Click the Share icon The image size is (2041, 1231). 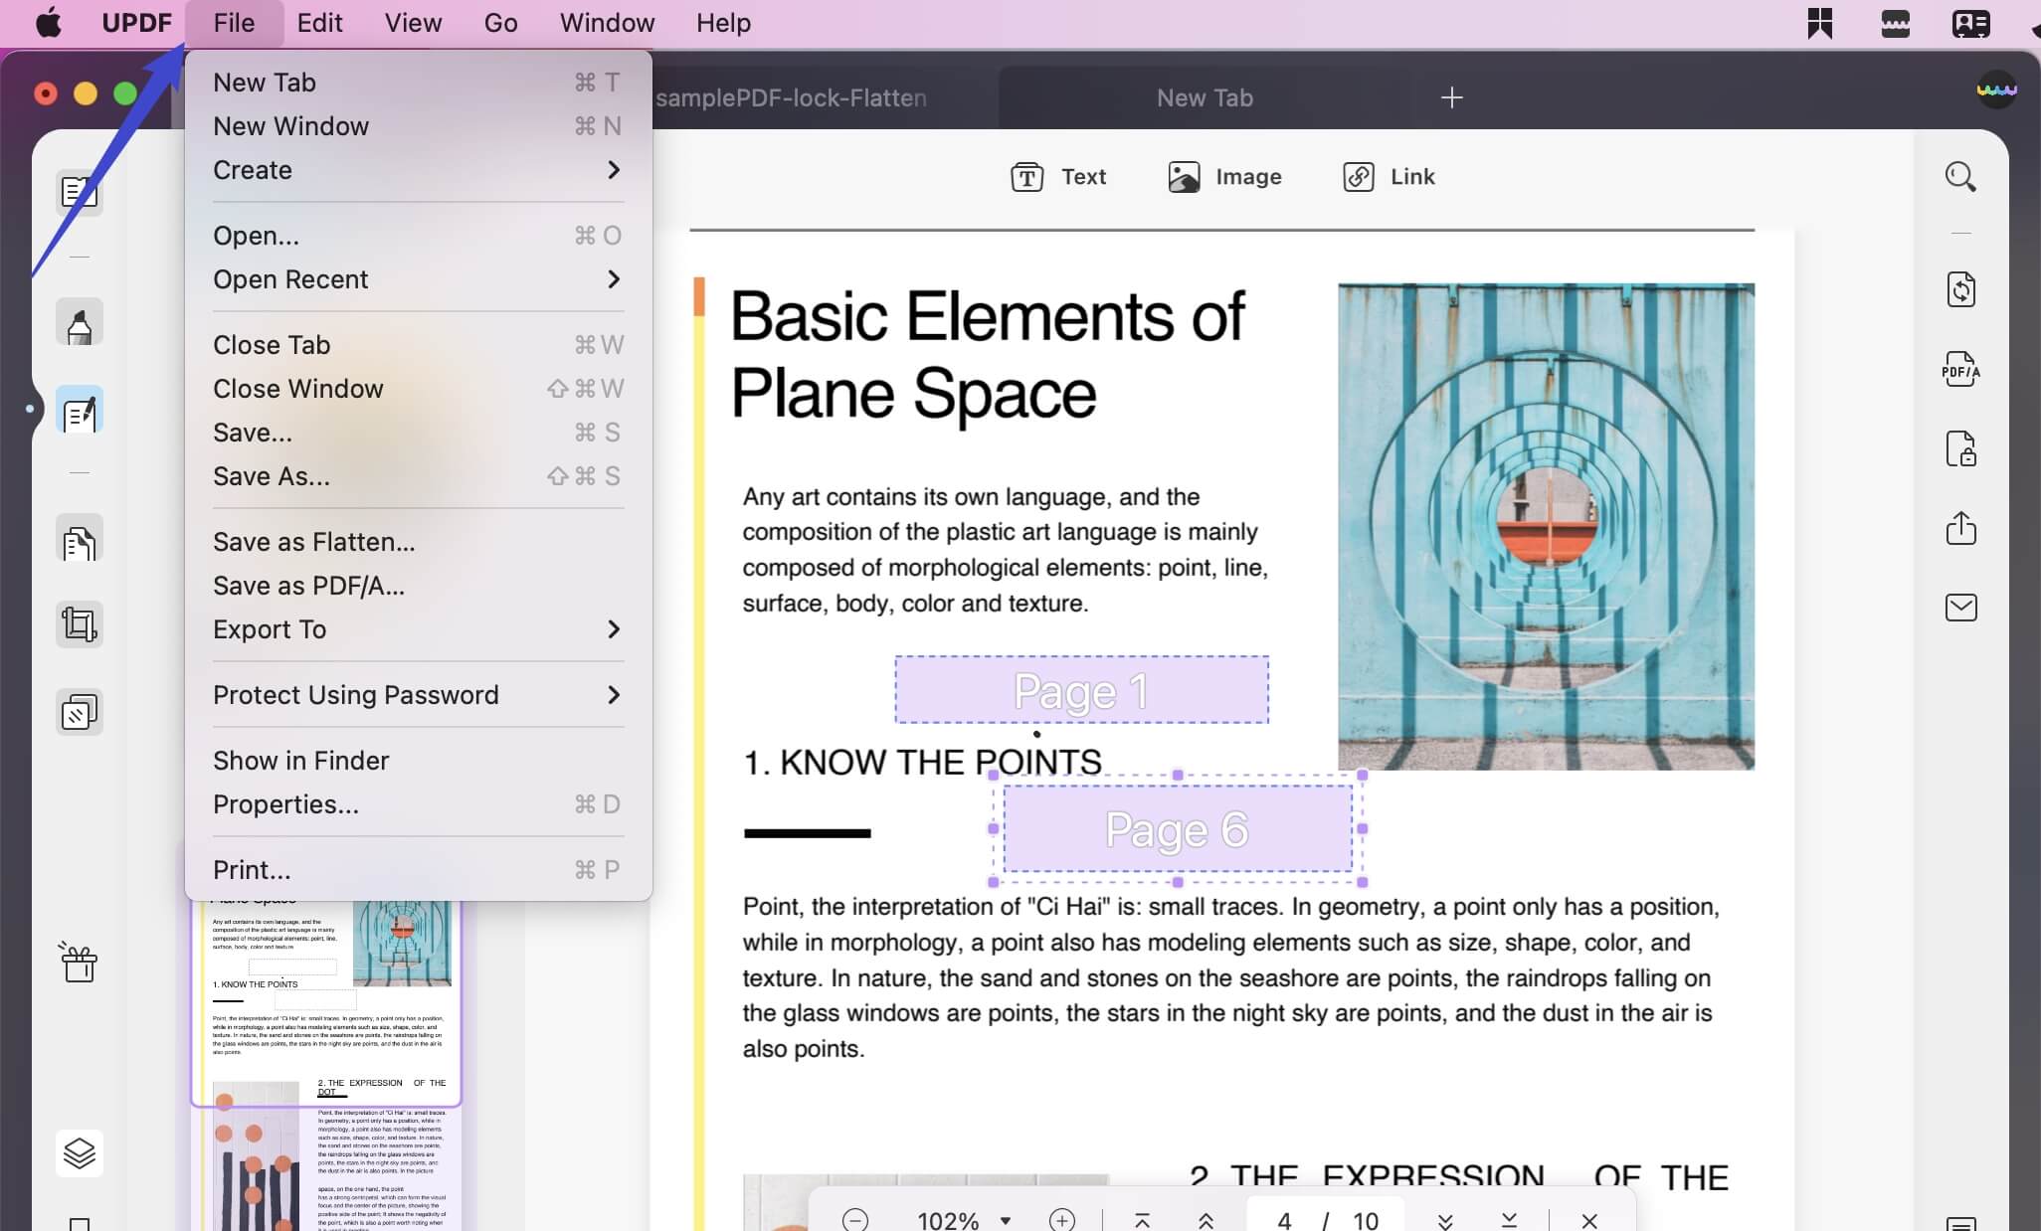1960,528
